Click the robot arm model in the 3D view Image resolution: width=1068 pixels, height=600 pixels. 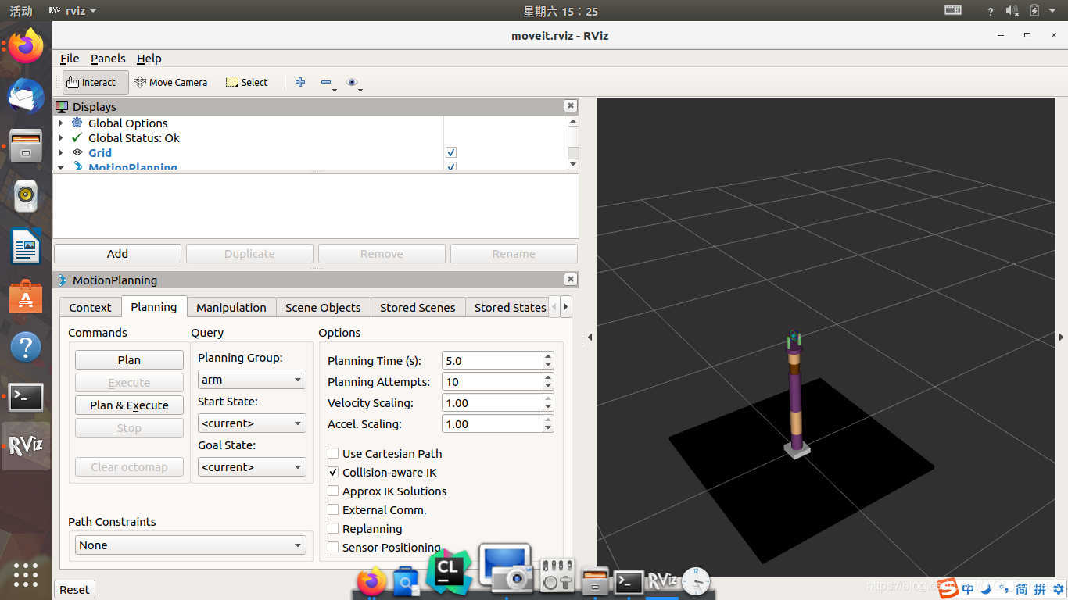796,395
